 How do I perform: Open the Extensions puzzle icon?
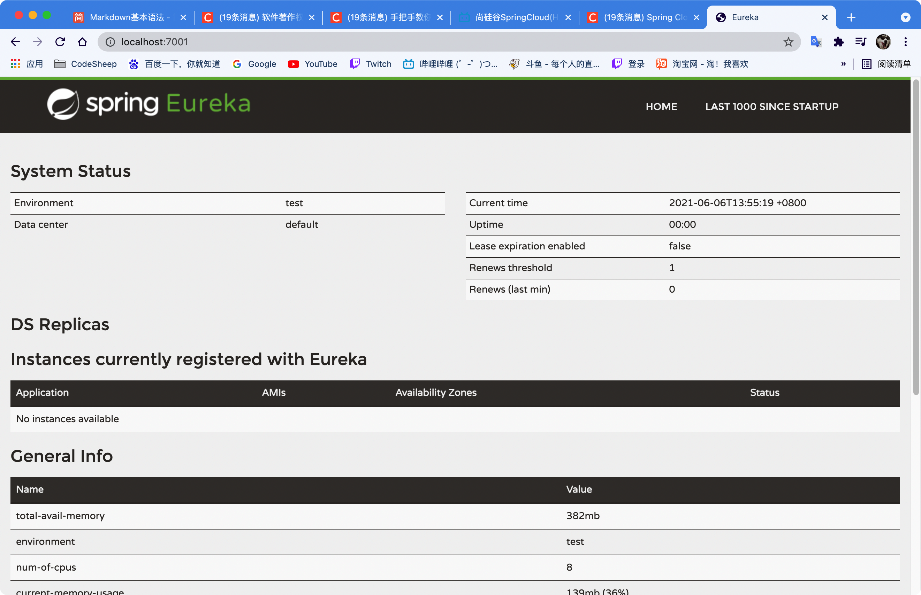click(838, 42)
